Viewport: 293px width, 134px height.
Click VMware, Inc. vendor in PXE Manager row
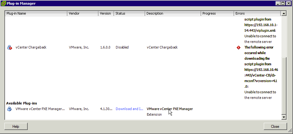[79, 109]
